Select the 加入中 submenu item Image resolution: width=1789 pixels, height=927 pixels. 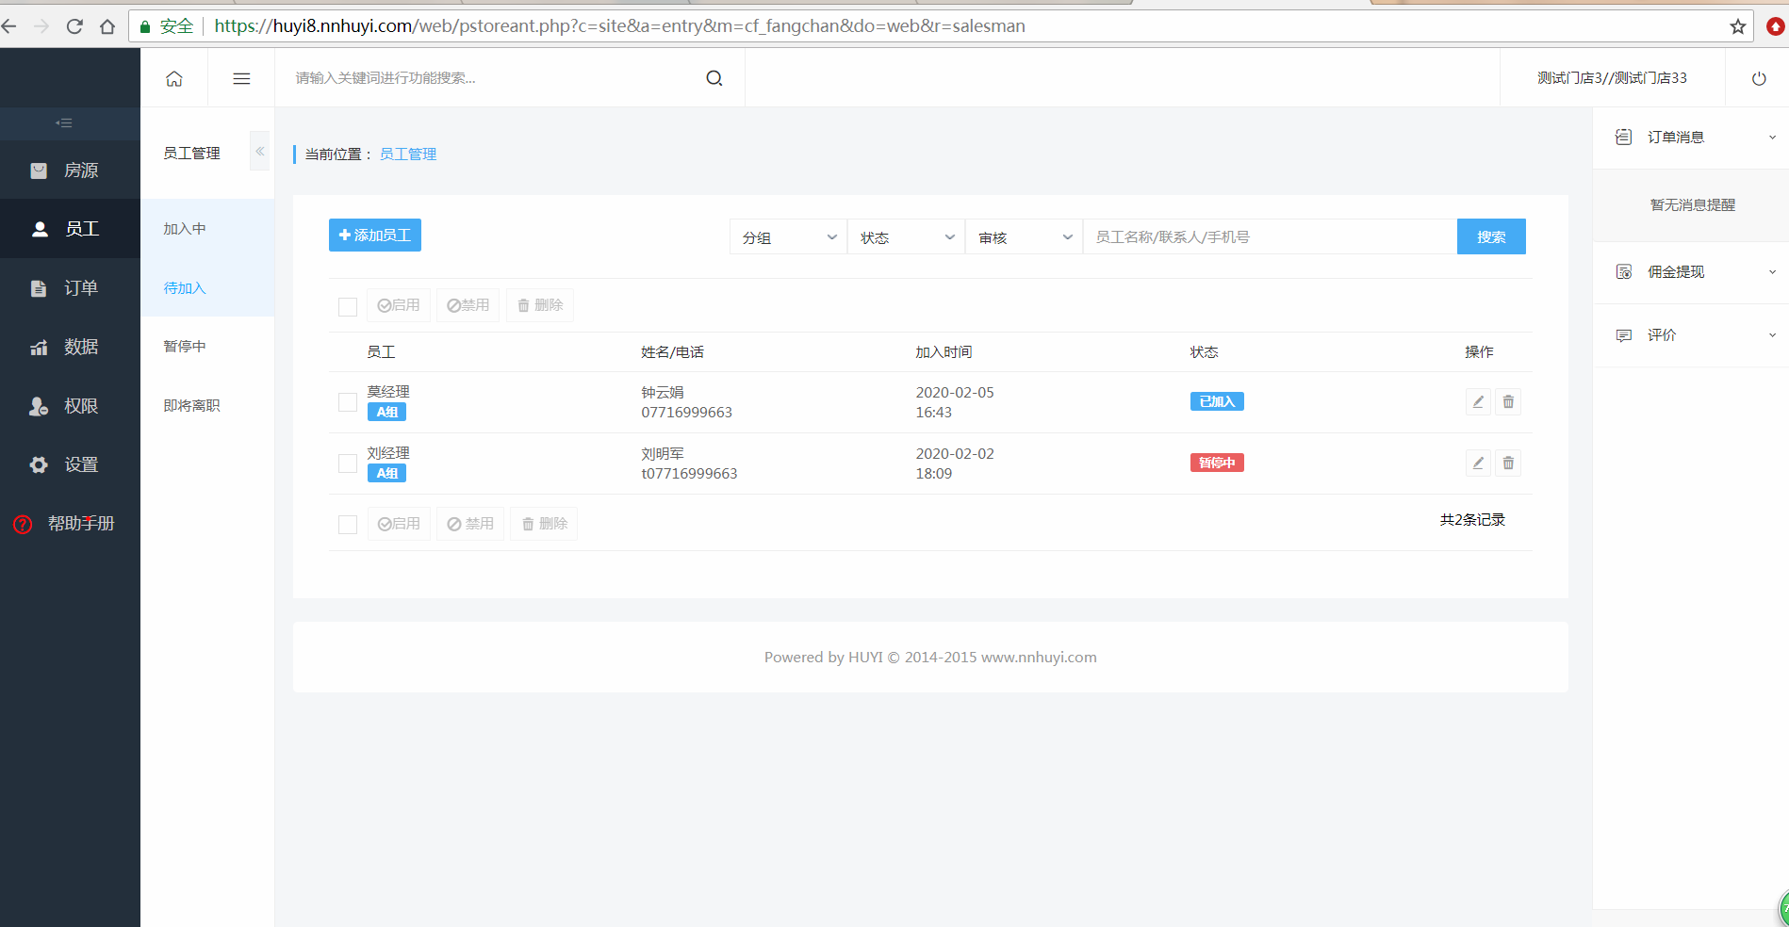point(207,229)
